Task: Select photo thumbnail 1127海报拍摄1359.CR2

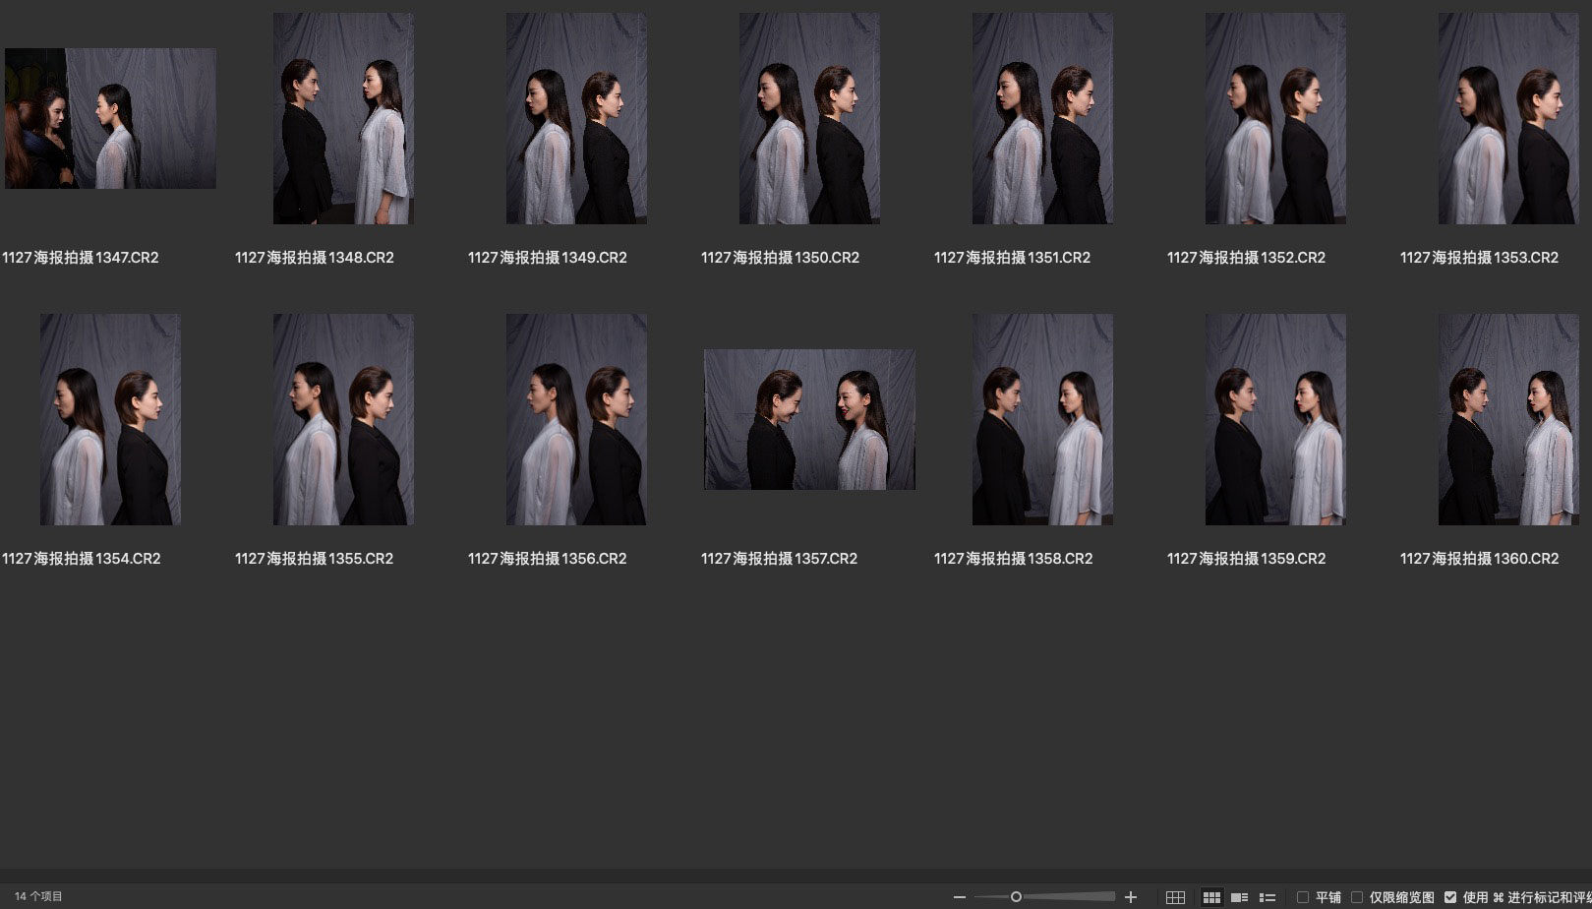Action: tap(1275, 419)
